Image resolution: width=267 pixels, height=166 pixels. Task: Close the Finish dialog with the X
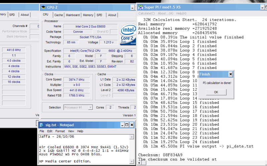point(230,74)
